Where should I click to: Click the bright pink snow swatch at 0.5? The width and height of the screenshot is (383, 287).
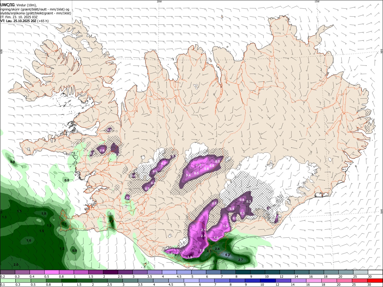pos(51,272)
